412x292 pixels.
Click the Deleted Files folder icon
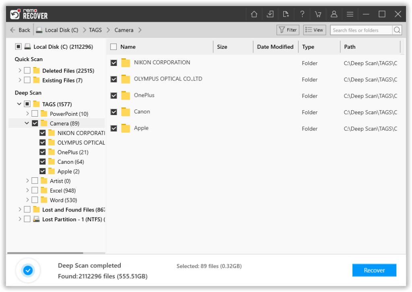36,70
